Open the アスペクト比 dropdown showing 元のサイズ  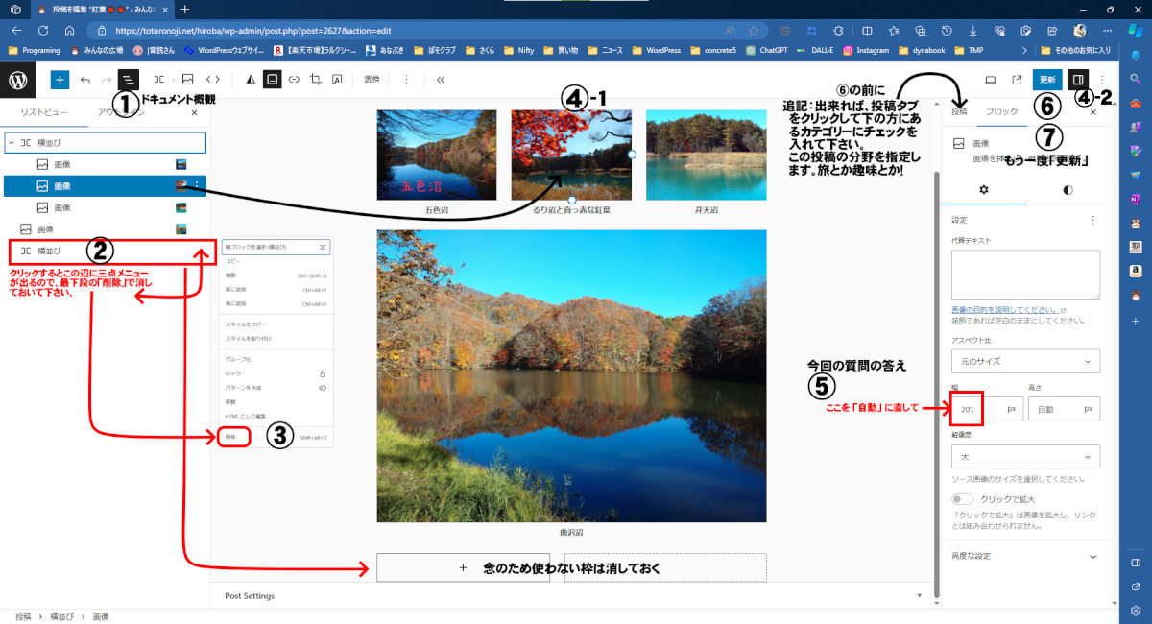pyautogui.click(x=1025, y=361)
